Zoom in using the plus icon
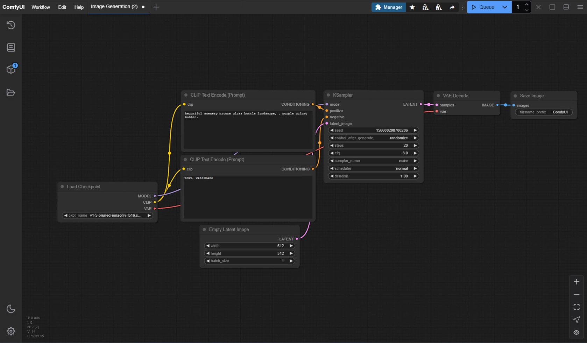The height and width of the screenshot is (343, 587). (x=576, y=281)
